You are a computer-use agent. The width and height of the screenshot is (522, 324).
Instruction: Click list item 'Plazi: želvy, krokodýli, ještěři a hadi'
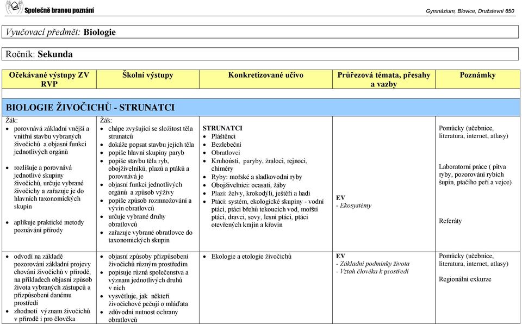(260, 193)
